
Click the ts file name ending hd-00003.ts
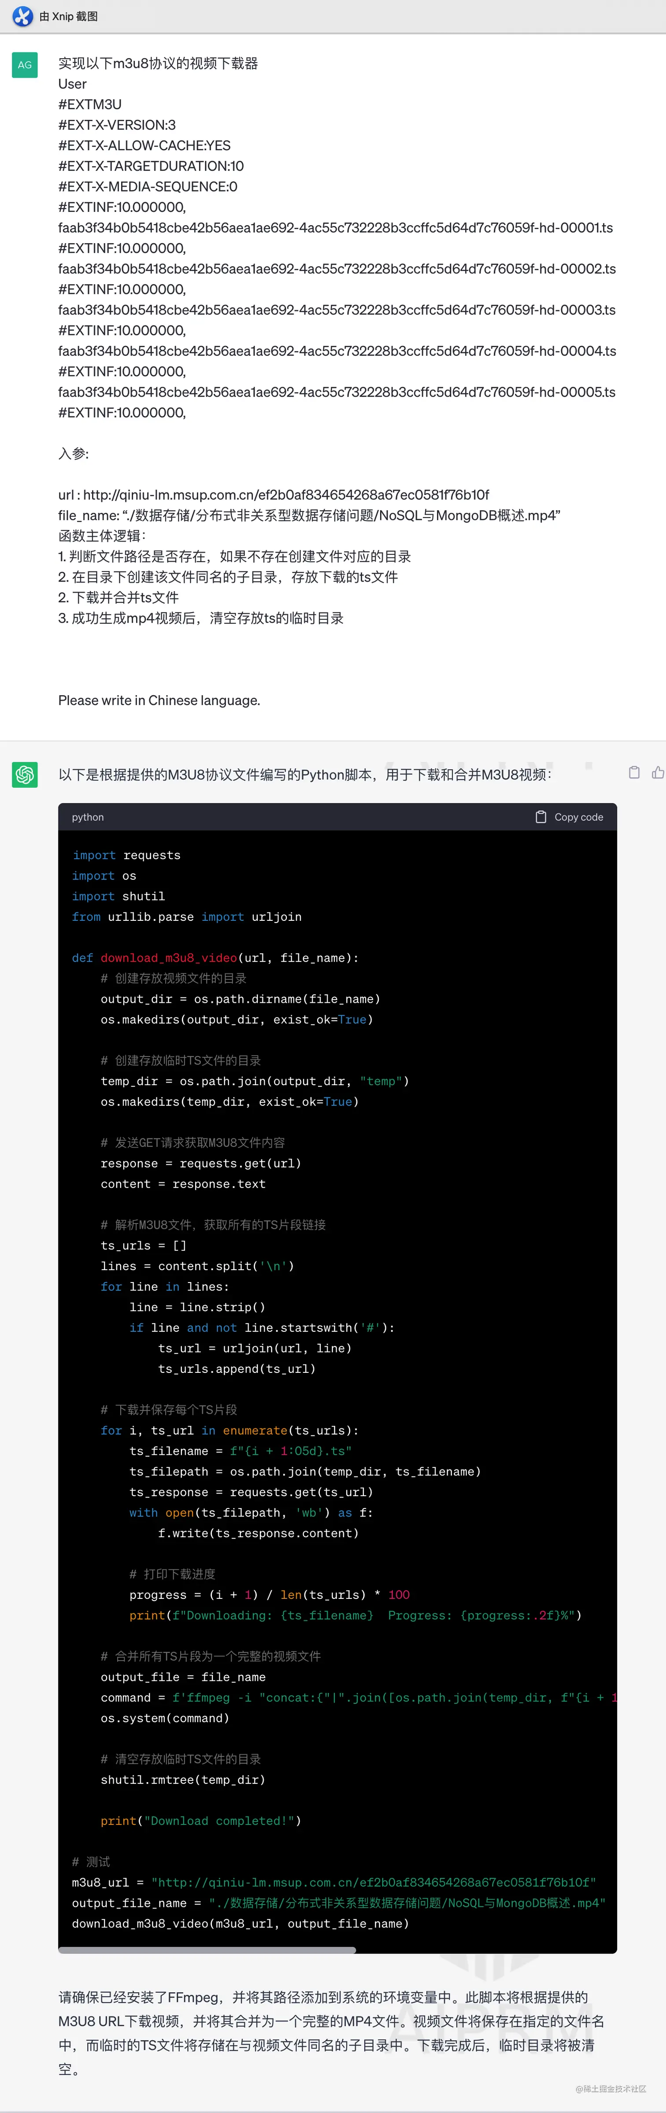(337, 309)
